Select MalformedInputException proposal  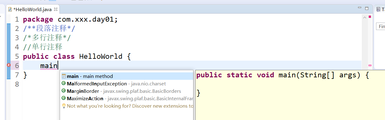point(127,84)
